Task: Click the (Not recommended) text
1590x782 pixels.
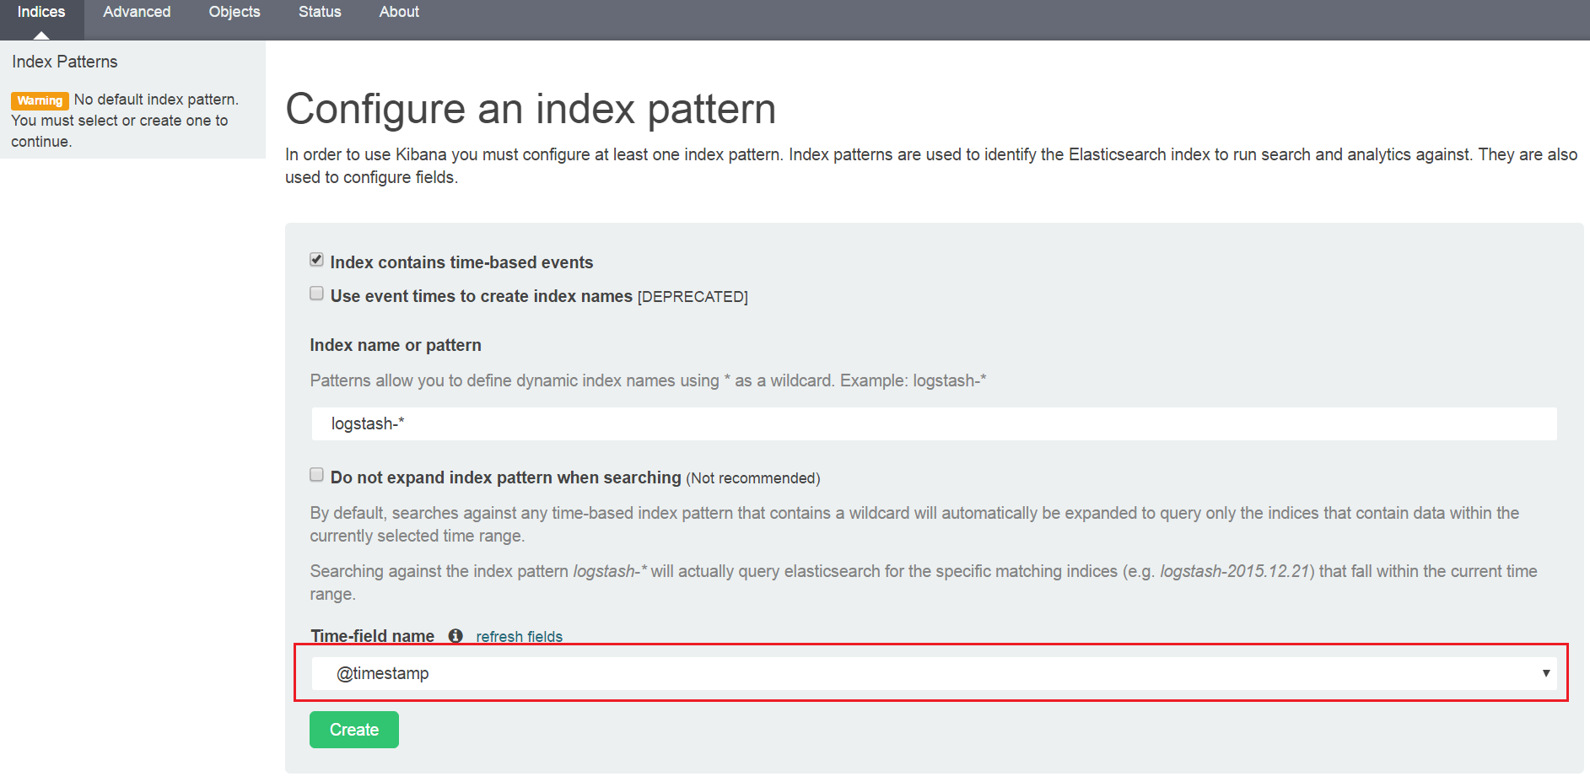Action: point(753,478)
